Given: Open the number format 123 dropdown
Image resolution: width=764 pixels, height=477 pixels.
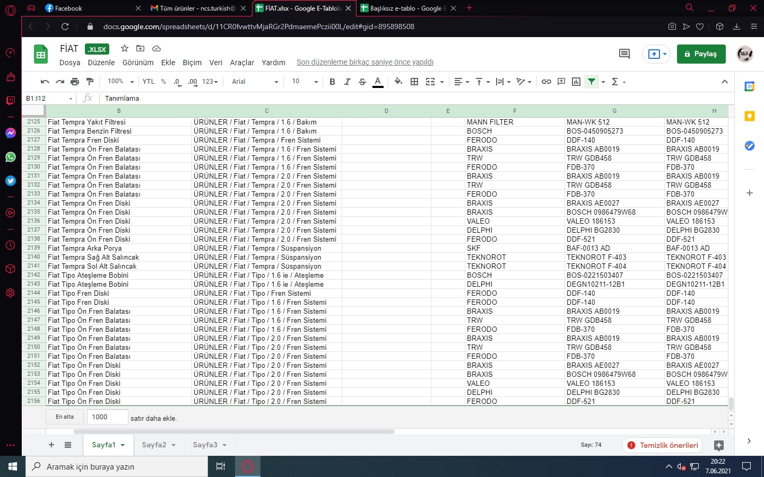Looking at the screenshot, I should 210,82.
